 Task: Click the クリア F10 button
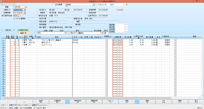164,102
